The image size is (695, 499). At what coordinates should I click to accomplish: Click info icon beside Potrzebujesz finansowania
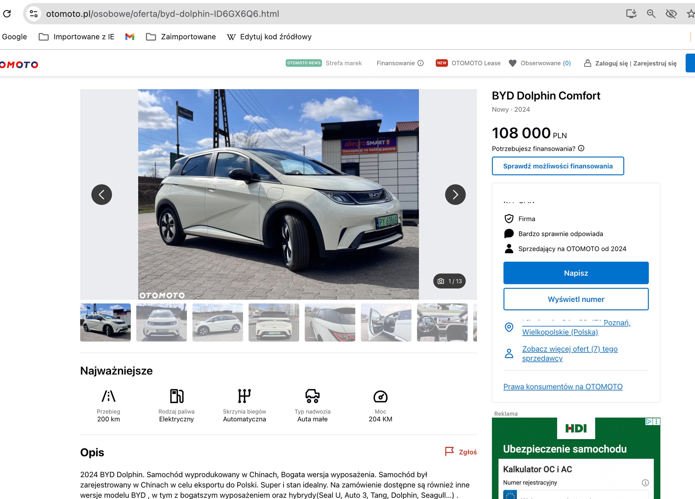click(581, 148)
